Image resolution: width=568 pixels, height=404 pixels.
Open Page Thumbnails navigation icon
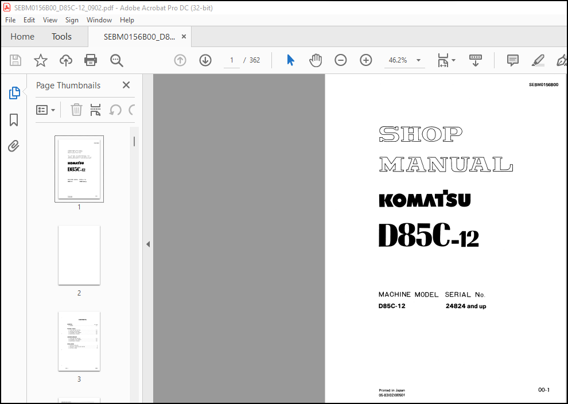(x=14, y=93)
